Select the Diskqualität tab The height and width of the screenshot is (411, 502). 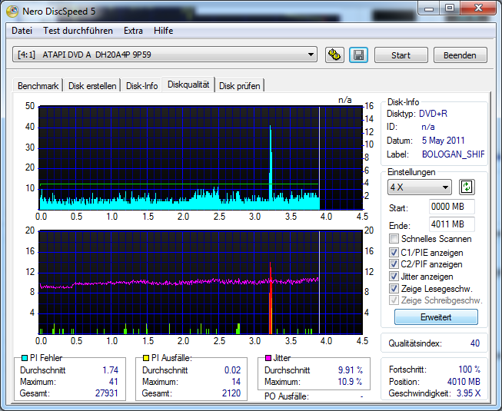tap(188, 85)
